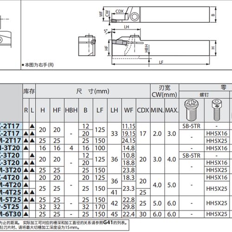Click the HH5X25 cell in the M-6T30 row
Viewport: 232px width, 232px height.
coord(217,214)
